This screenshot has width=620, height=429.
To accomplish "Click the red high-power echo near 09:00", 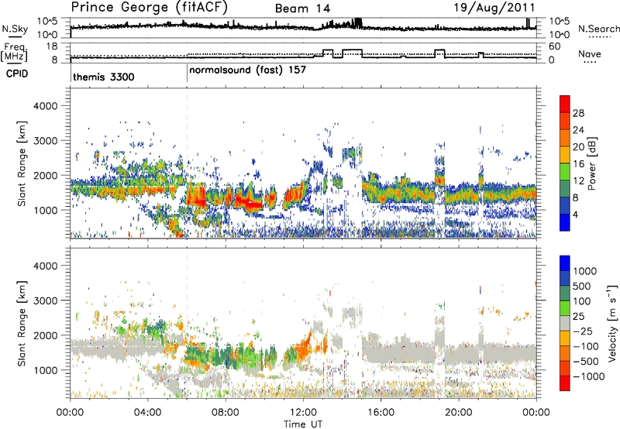I will 248,203.
